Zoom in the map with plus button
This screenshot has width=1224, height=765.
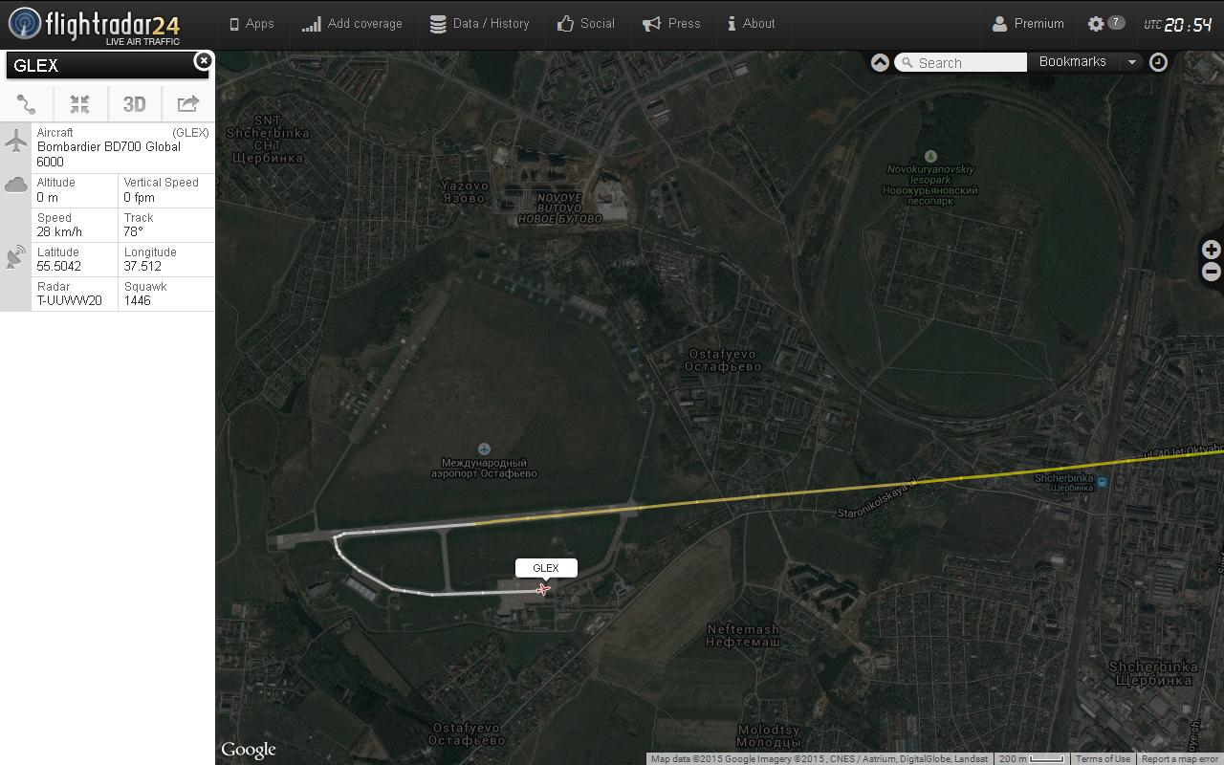point(1211,250)
